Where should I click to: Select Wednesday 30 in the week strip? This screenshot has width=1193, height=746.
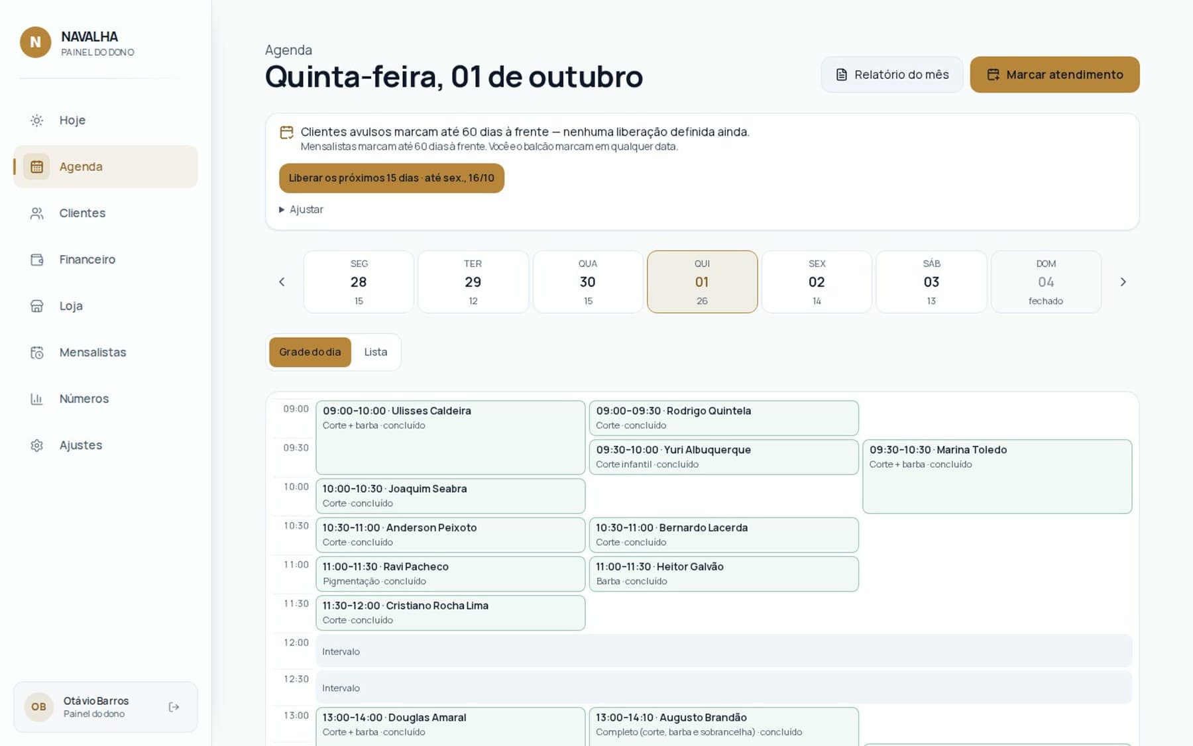pos(588,282)
